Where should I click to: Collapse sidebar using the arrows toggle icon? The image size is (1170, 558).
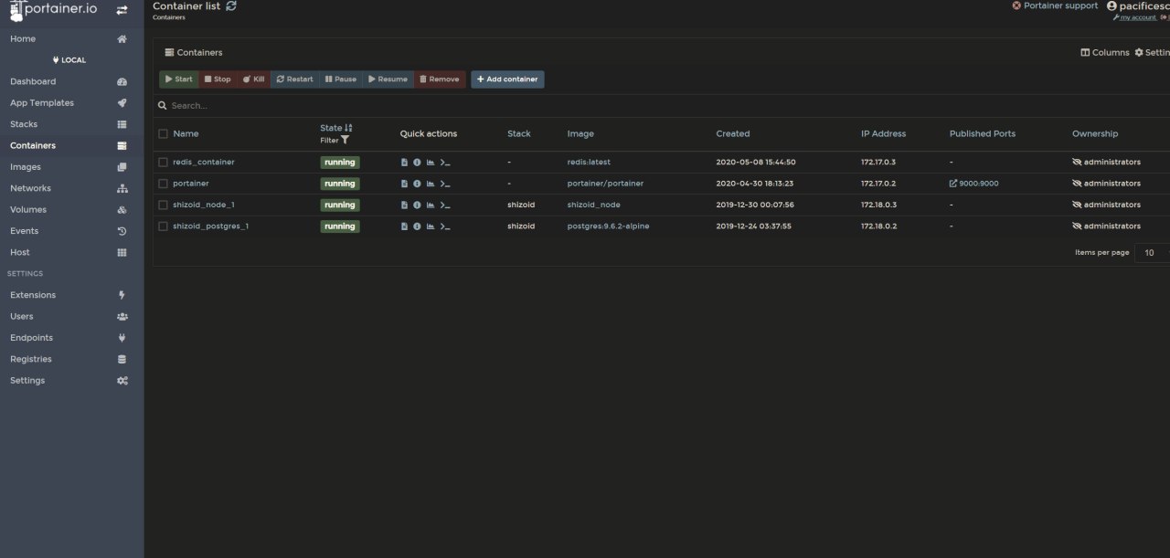point(122,10)
